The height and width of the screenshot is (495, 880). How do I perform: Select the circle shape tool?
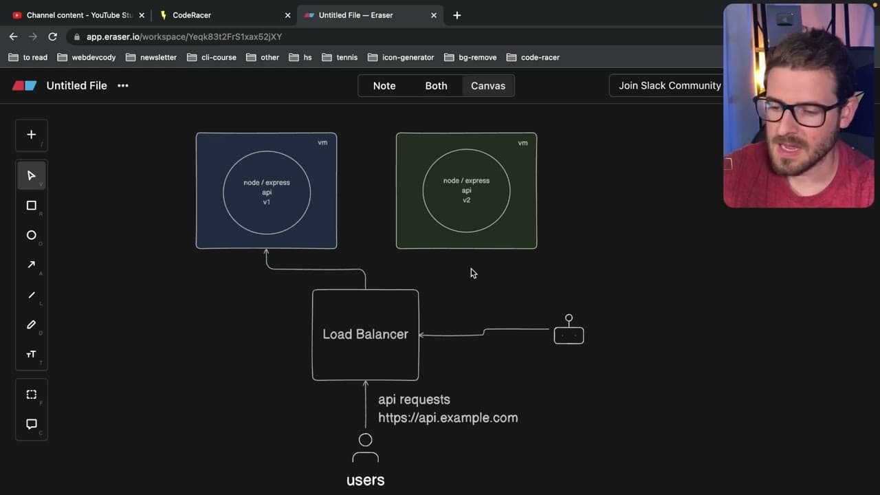[31, 235]
